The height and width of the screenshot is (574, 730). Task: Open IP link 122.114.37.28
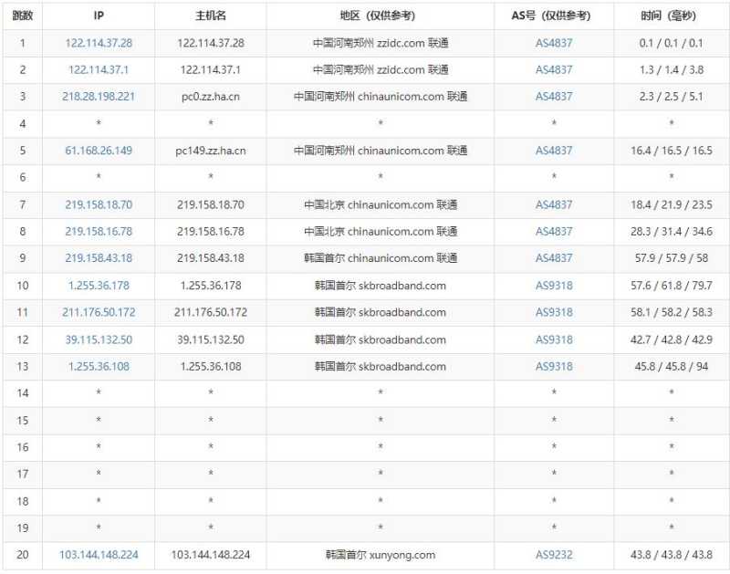tap(99, 43)
